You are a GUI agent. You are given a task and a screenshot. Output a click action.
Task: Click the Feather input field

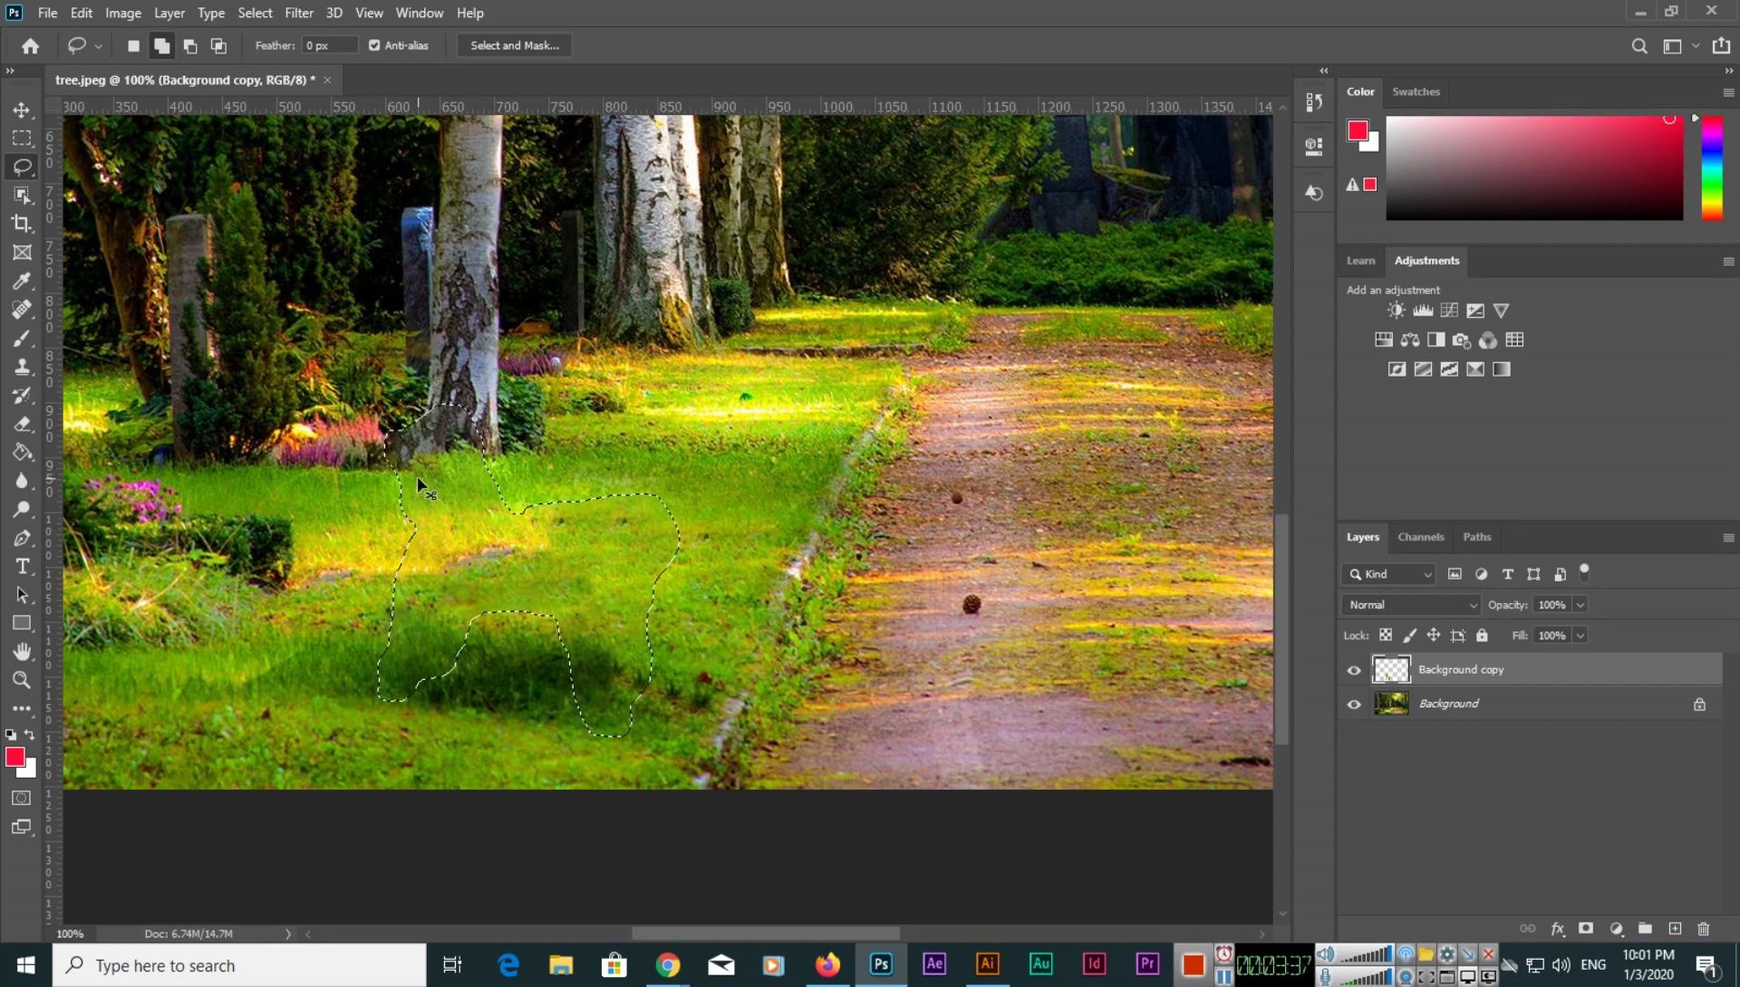point(330,45)
